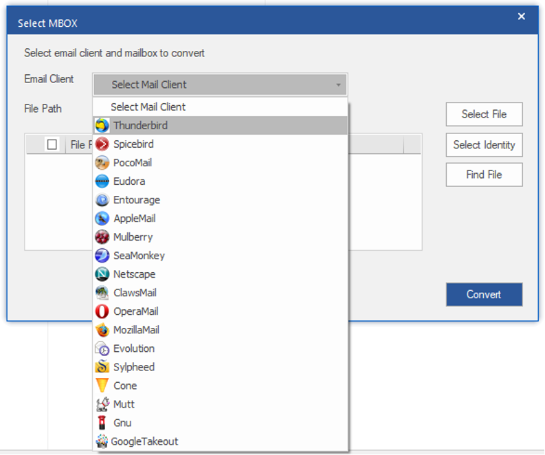Close the Select MBOX dialog
The image size is (545, 455).
[522, 16]
